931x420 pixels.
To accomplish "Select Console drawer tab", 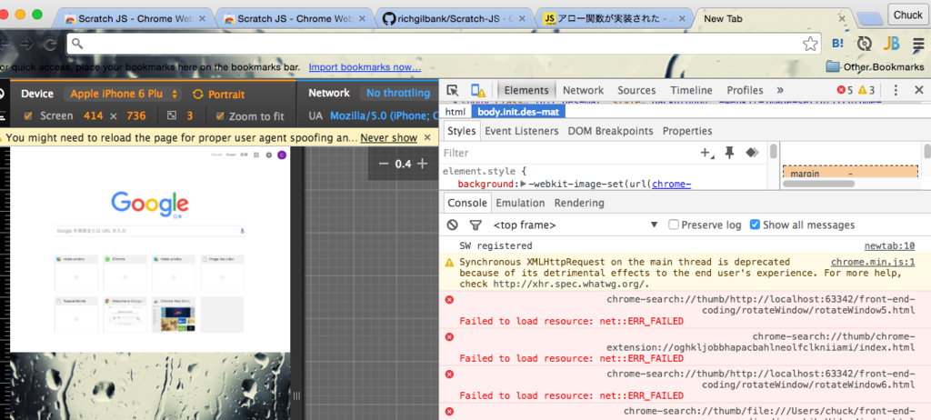I will click(466, 203).
